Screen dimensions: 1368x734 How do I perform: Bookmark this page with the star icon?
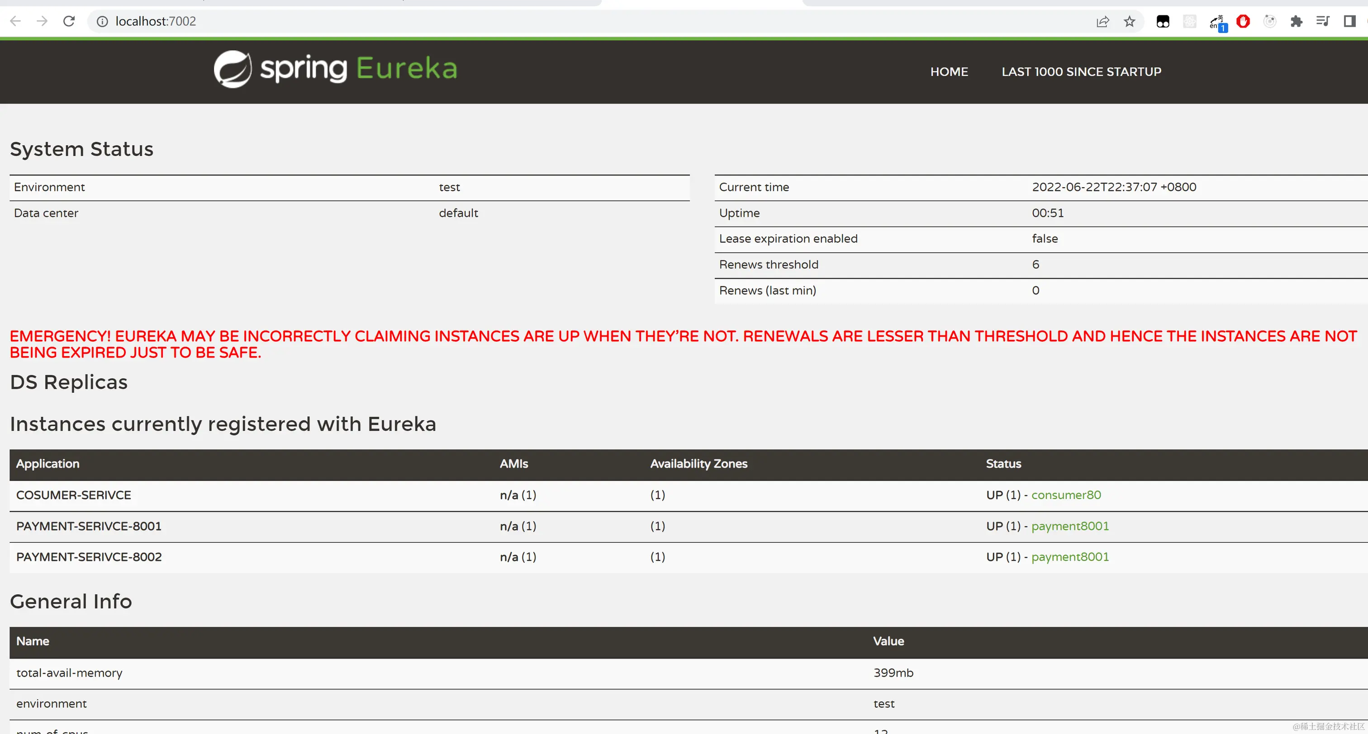tap(1129, 21)
